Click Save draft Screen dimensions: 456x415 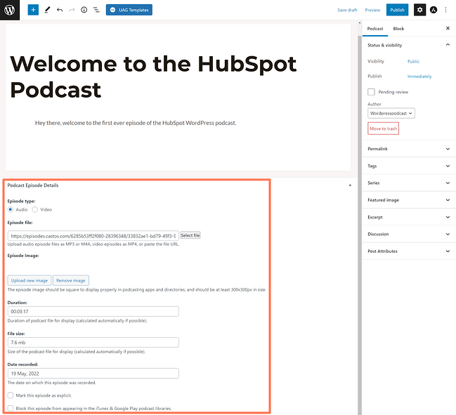click(x=347, y=10)
